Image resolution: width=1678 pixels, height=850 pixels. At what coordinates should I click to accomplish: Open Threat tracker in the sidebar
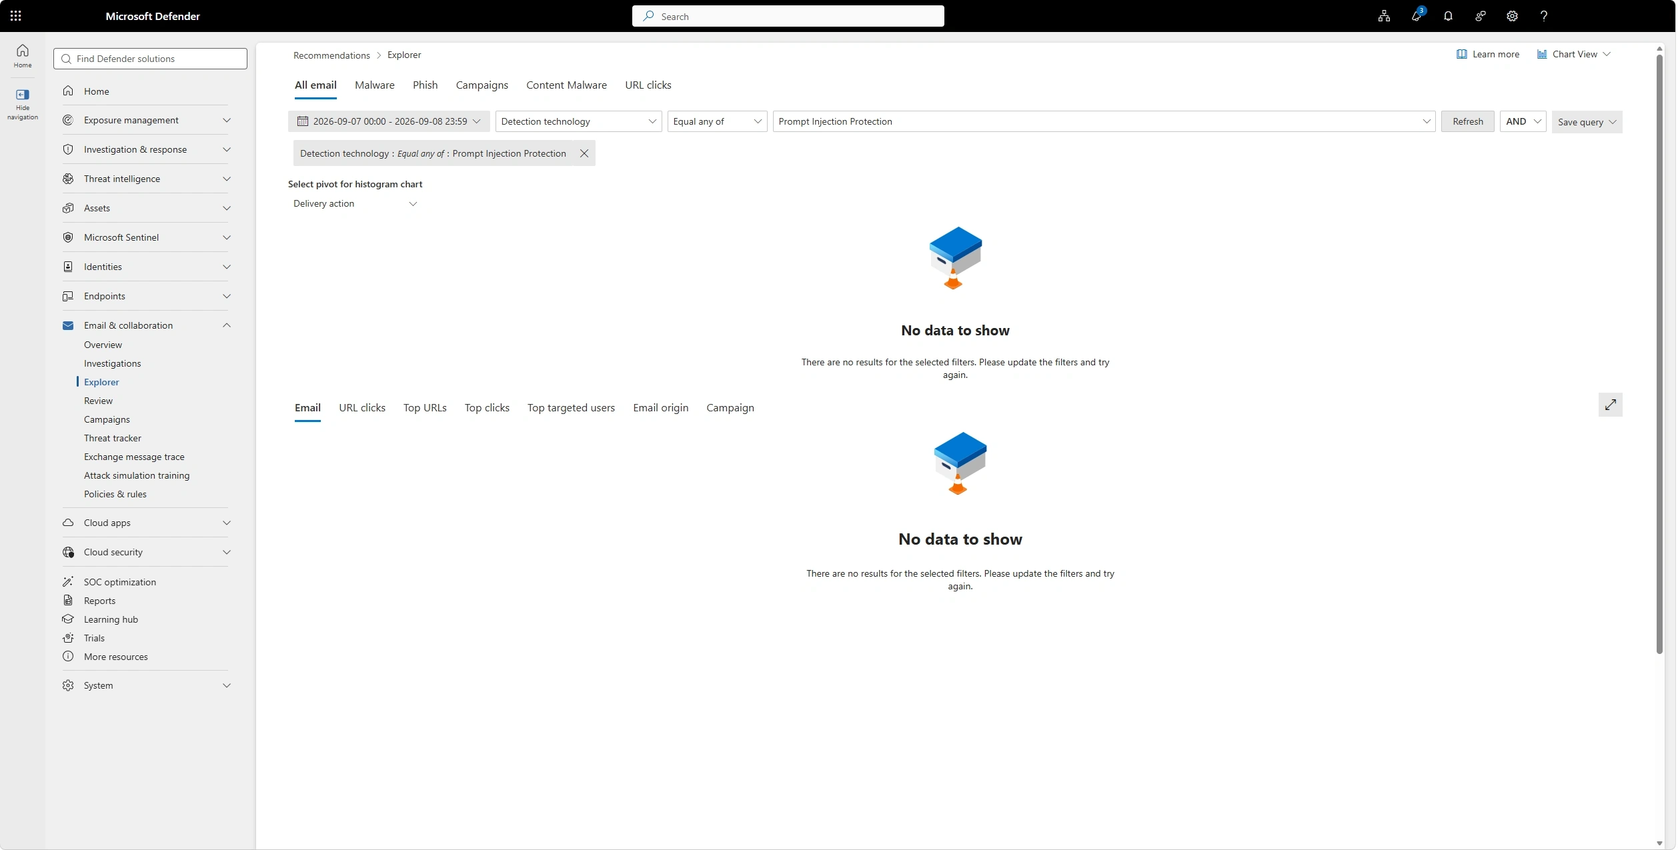tap(112, 438)
